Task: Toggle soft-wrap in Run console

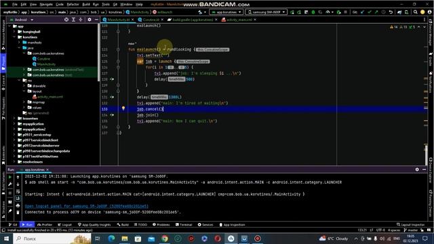Action: [18, 191]
